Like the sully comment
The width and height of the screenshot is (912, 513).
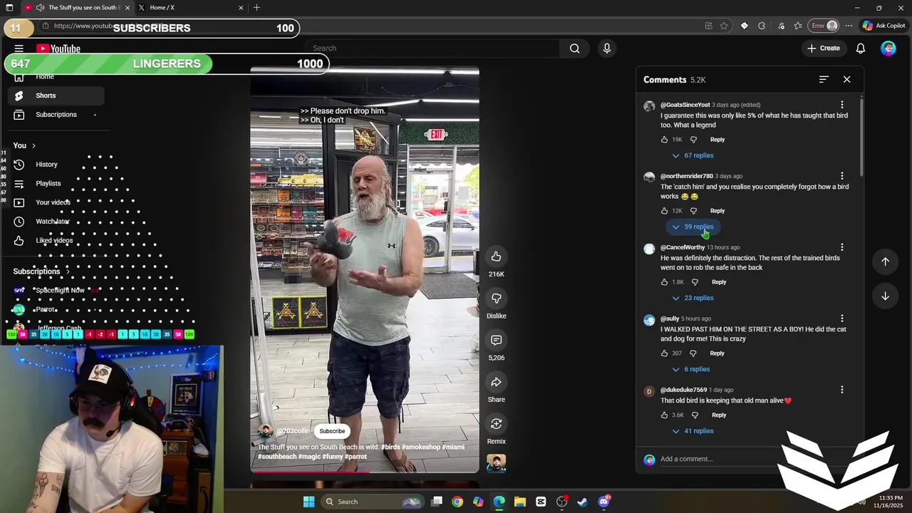[664, 353]
